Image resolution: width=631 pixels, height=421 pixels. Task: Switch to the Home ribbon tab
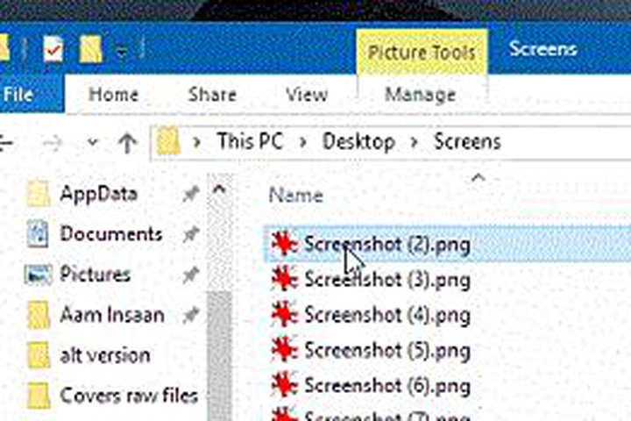(x=113, y=95)
